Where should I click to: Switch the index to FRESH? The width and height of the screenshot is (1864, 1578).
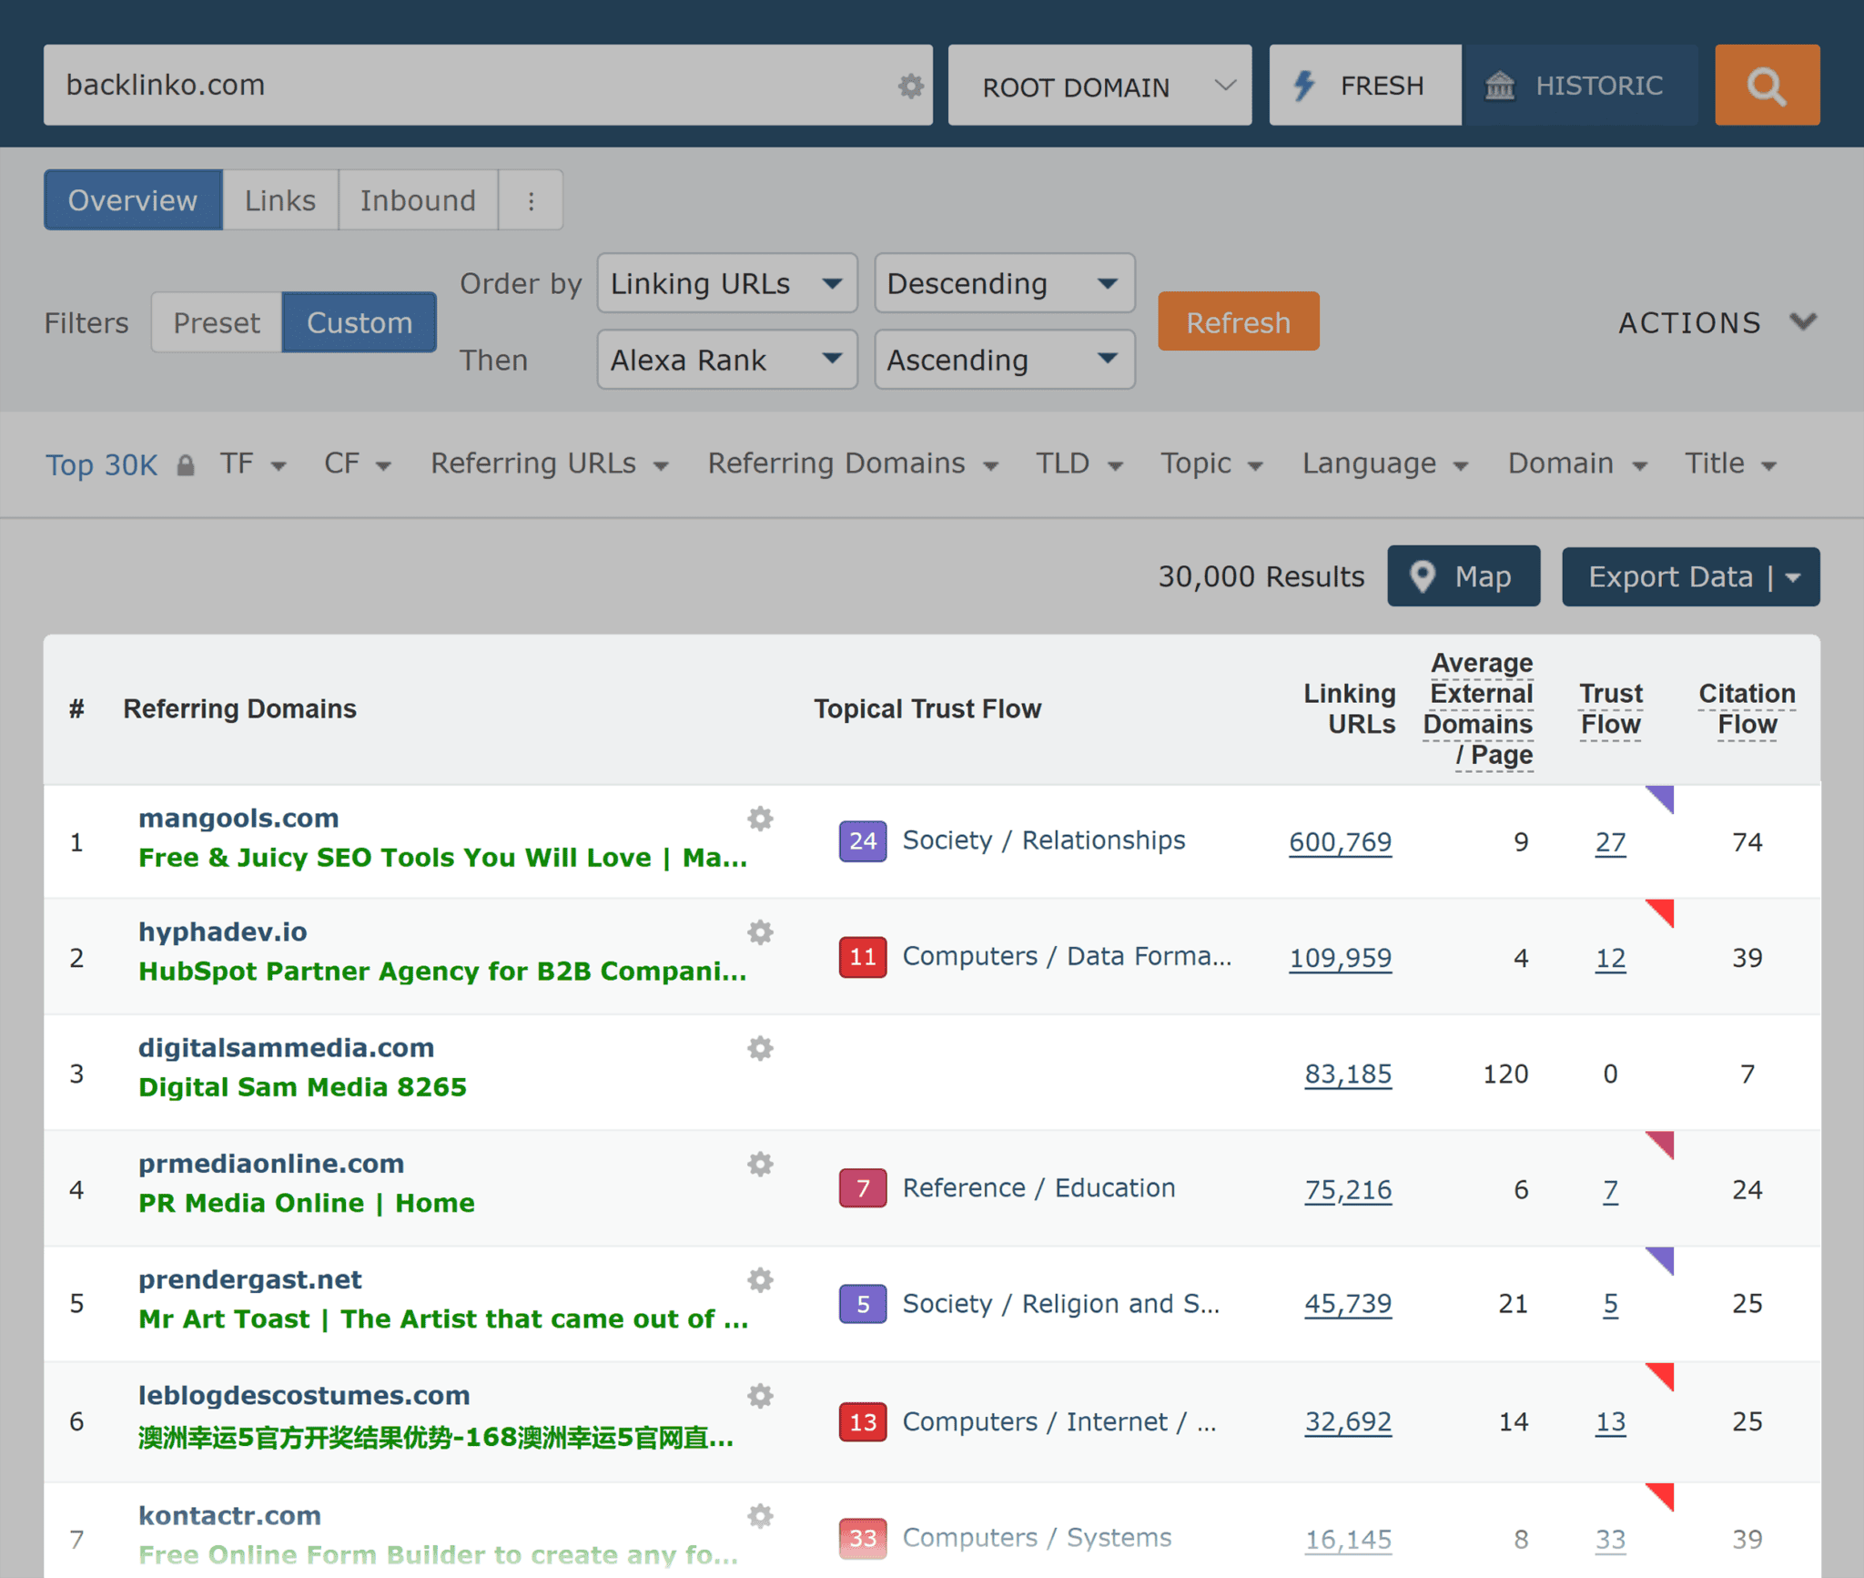pyautogui.click(x=1364, y=85)
